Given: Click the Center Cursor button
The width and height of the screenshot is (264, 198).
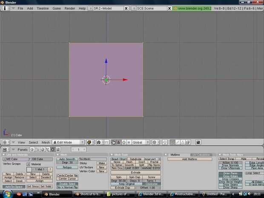Looking at the screenshot, I should pyautogui.click(x=67, y=179).
